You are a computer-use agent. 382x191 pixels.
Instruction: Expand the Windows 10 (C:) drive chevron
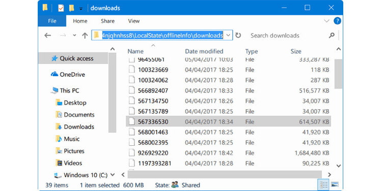pyautogui.click(x=113, y=175)
